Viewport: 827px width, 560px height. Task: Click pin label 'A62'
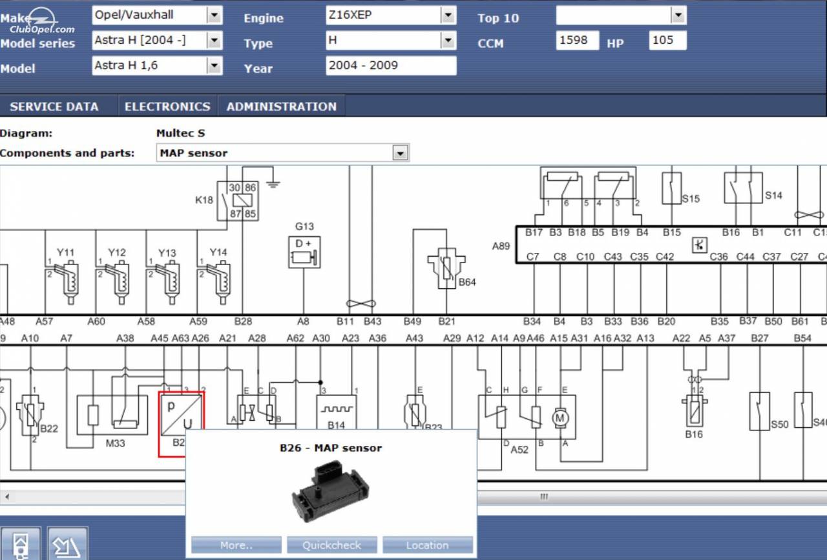click(295, 338)
